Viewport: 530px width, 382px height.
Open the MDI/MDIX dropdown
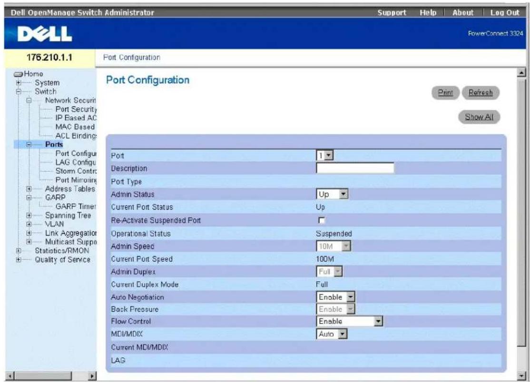pyautogui.click(x=332, y=334)
